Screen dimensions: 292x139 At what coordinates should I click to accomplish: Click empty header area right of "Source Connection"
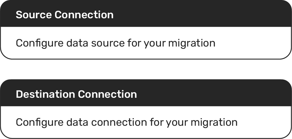[x=201, y=14]
